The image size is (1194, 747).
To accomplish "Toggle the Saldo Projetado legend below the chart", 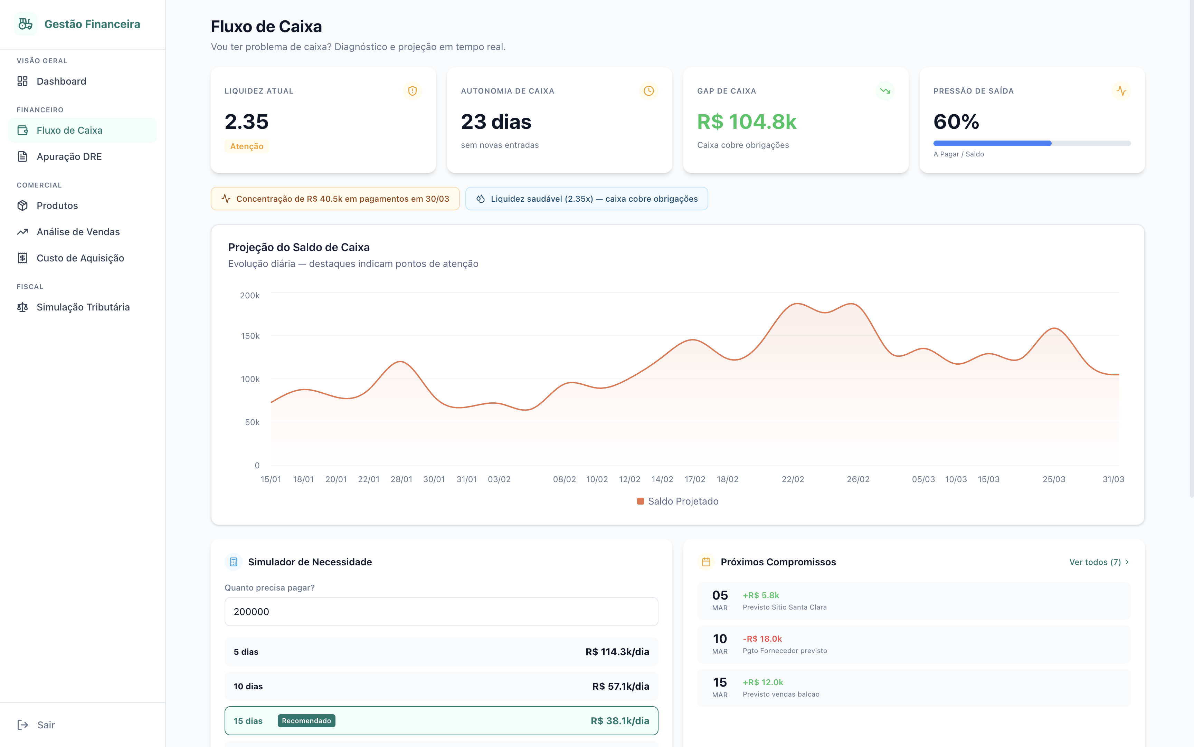I will [677, 501].
